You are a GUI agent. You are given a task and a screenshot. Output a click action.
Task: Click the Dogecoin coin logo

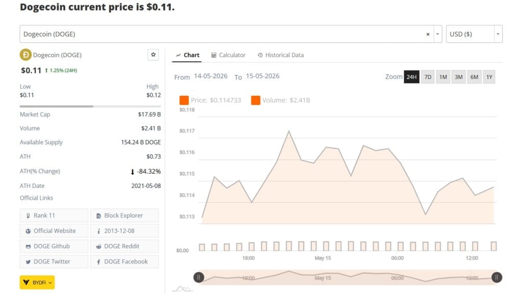pyautogui.click(x=25, y=55)
